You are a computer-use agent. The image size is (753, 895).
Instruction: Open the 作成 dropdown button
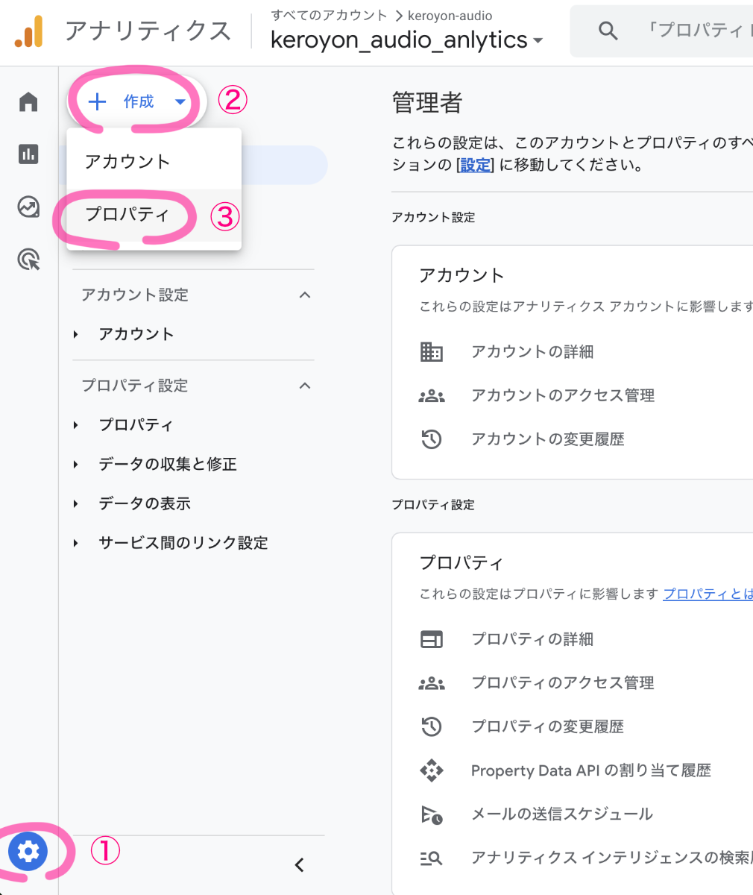click(x=137, y=102)
